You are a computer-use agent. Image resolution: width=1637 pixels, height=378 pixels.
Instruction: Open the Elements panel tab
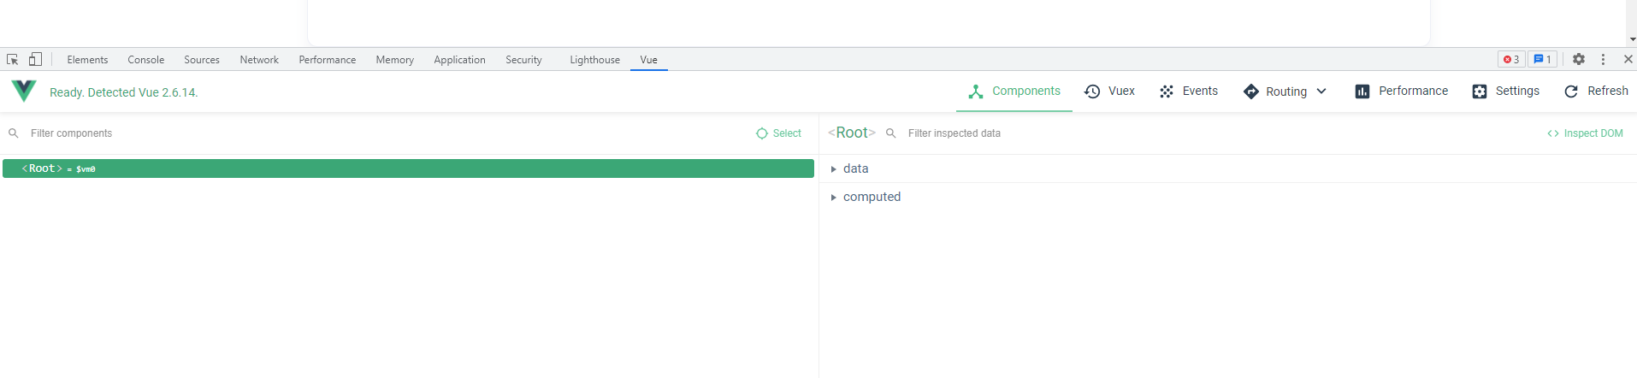87,60
